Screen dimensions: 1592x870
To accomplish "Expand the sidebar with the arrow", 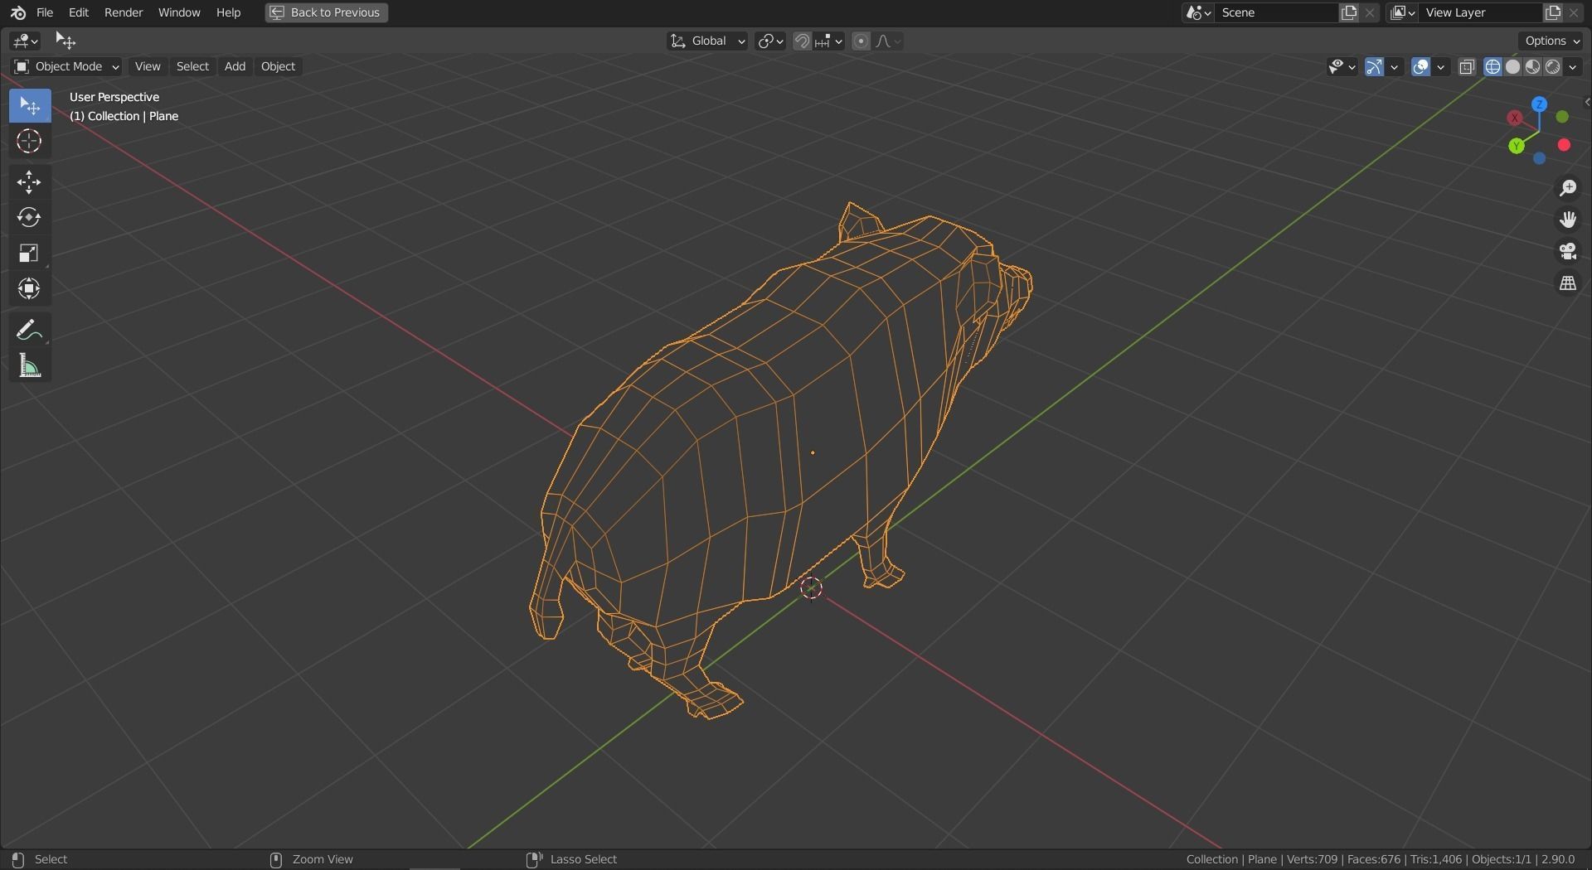I will pyautogui.click(x=1586, y=102).
